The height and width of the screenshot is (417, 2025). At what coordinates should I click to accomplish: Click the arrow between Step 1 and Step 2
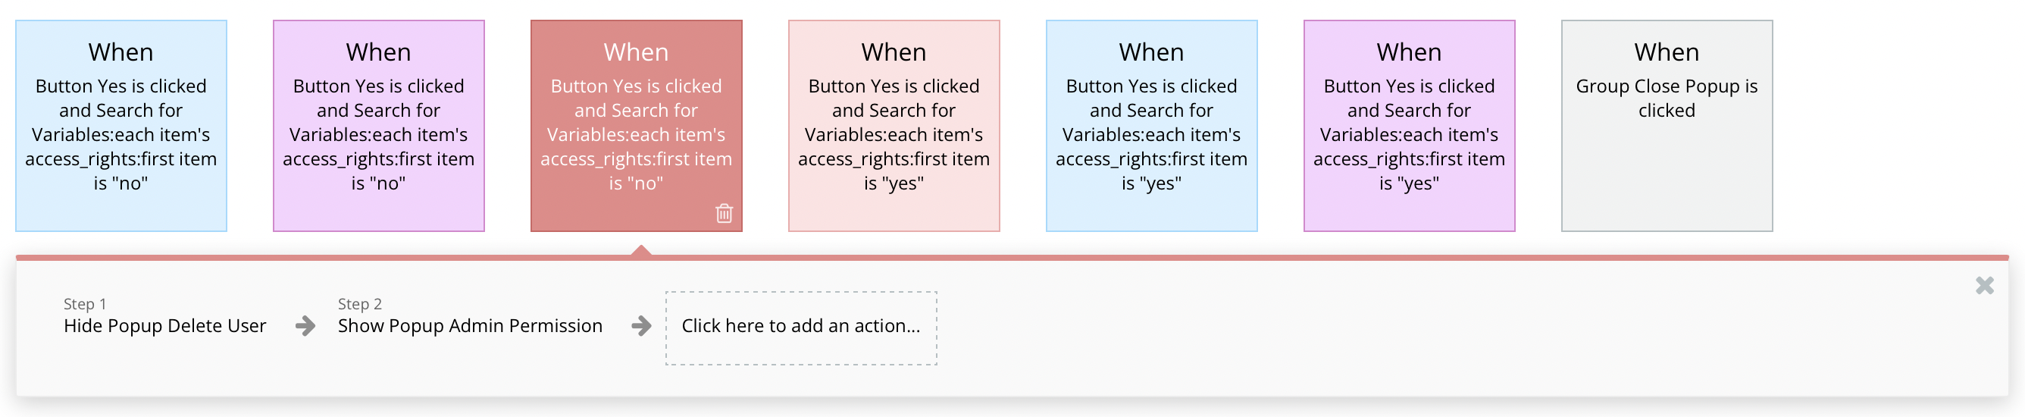point(305,326)
